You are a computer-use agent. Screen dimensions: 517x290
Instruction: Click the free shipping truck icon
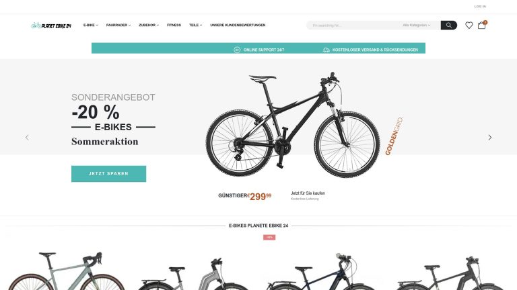[x=326, y=50]
